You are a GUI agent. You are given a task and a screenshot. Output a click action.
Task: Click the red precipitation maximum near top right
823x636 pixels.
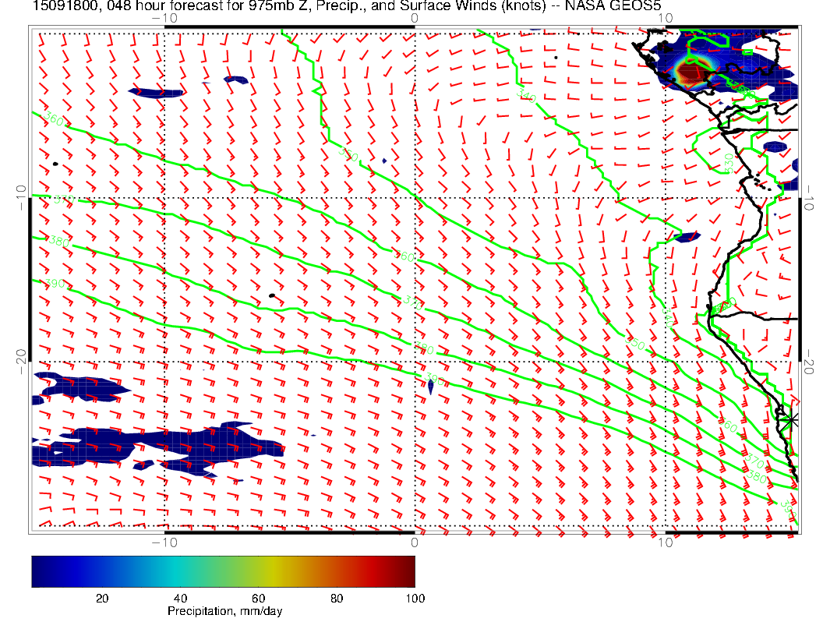click(x=690, y=74)
